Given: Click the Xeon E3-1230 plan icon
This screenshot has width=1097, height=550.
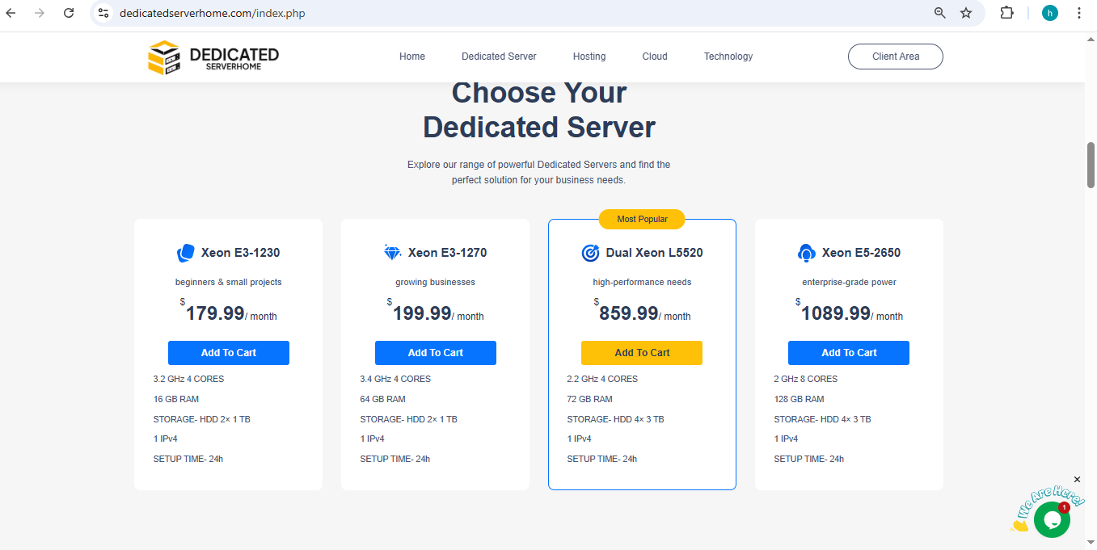Looking at the screenshot, I should point(185,254).
